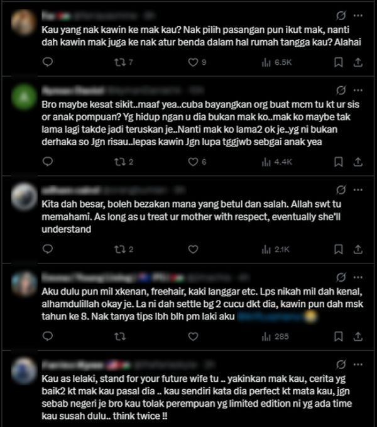This screenshot has height=427, width=377.
Task: Open the first commenter's profile picture
Action: click(24, 23)
